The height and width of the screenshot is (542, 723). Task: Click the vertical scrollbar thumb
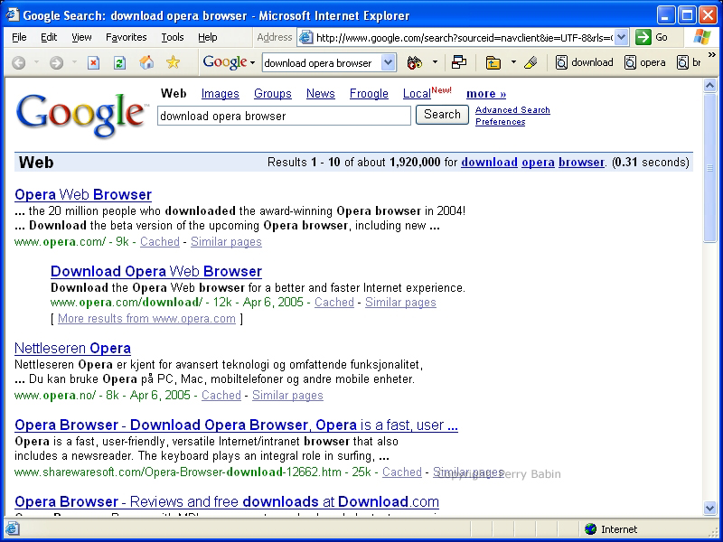coord(710,167)
